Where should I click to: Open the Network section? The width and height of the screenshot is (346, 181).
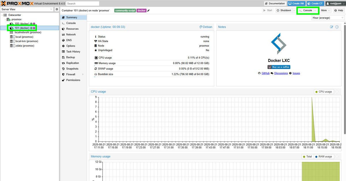pos(73,35)
